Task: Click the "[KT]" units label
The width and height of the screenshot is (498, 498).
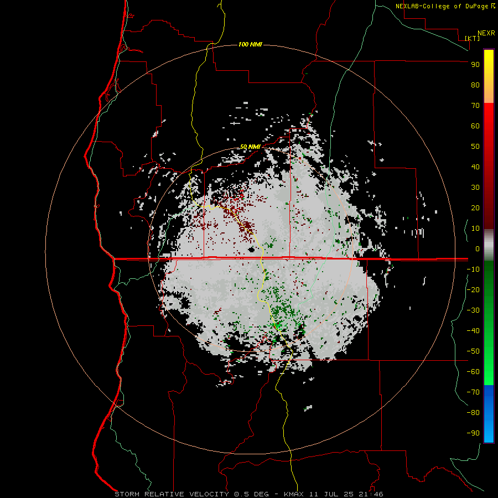Action: click(x=473, y=38)
